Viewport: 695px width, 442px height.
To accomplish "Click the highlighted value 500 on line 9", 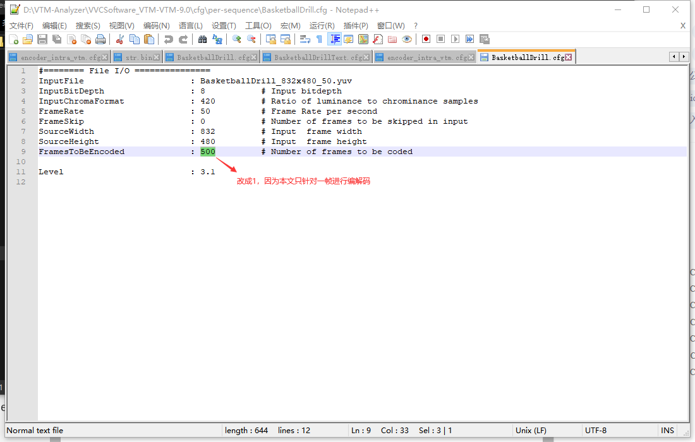I will 207,151.
